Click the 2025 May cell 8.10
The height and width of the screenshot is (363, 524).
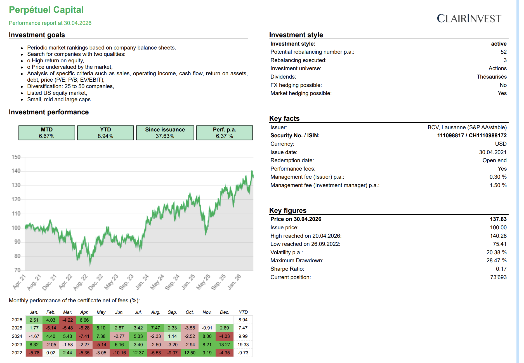[x=101, y=328]
